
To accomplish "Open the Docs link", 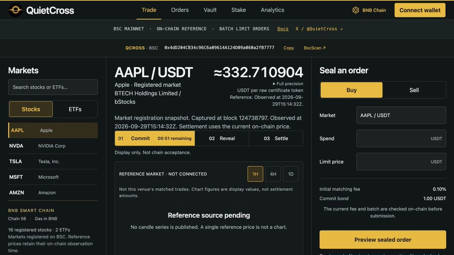I will click(283, 29).
